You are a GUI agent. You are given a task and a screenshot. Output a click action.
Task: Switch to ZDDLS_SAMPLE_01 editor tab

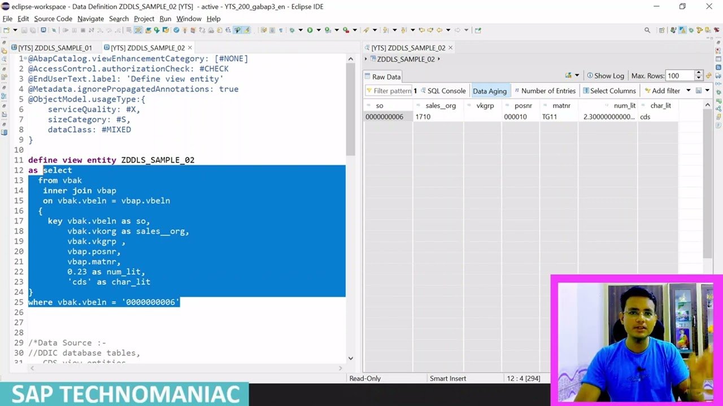pos(55,48)
